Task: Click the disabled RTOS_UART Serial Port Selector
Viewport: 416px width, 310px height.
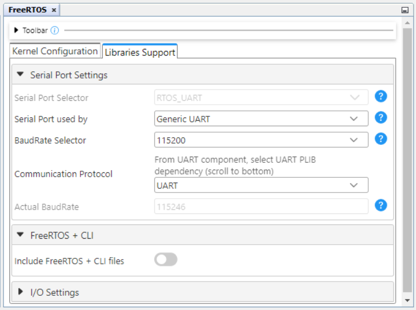Action: (x=262, y=97)
